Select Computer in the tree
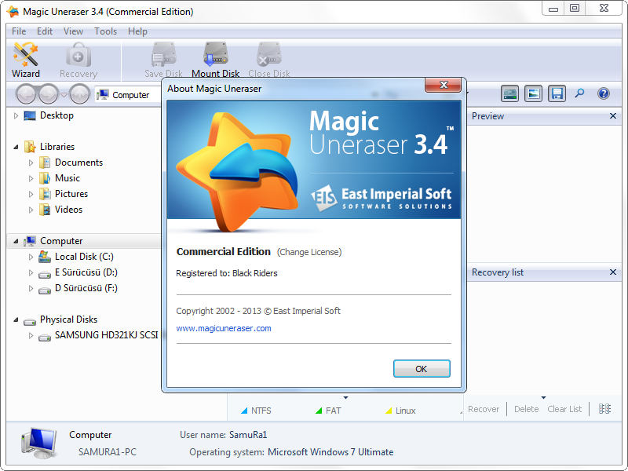This screenshot has height=471, width=628. pyautogui.click(x=61, y=241)
